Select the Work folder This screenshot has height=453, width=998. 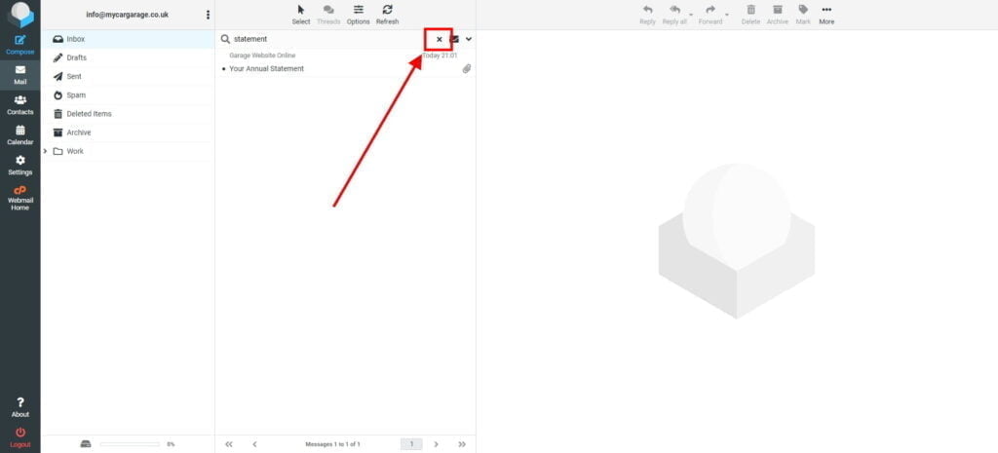coord(128,151)
